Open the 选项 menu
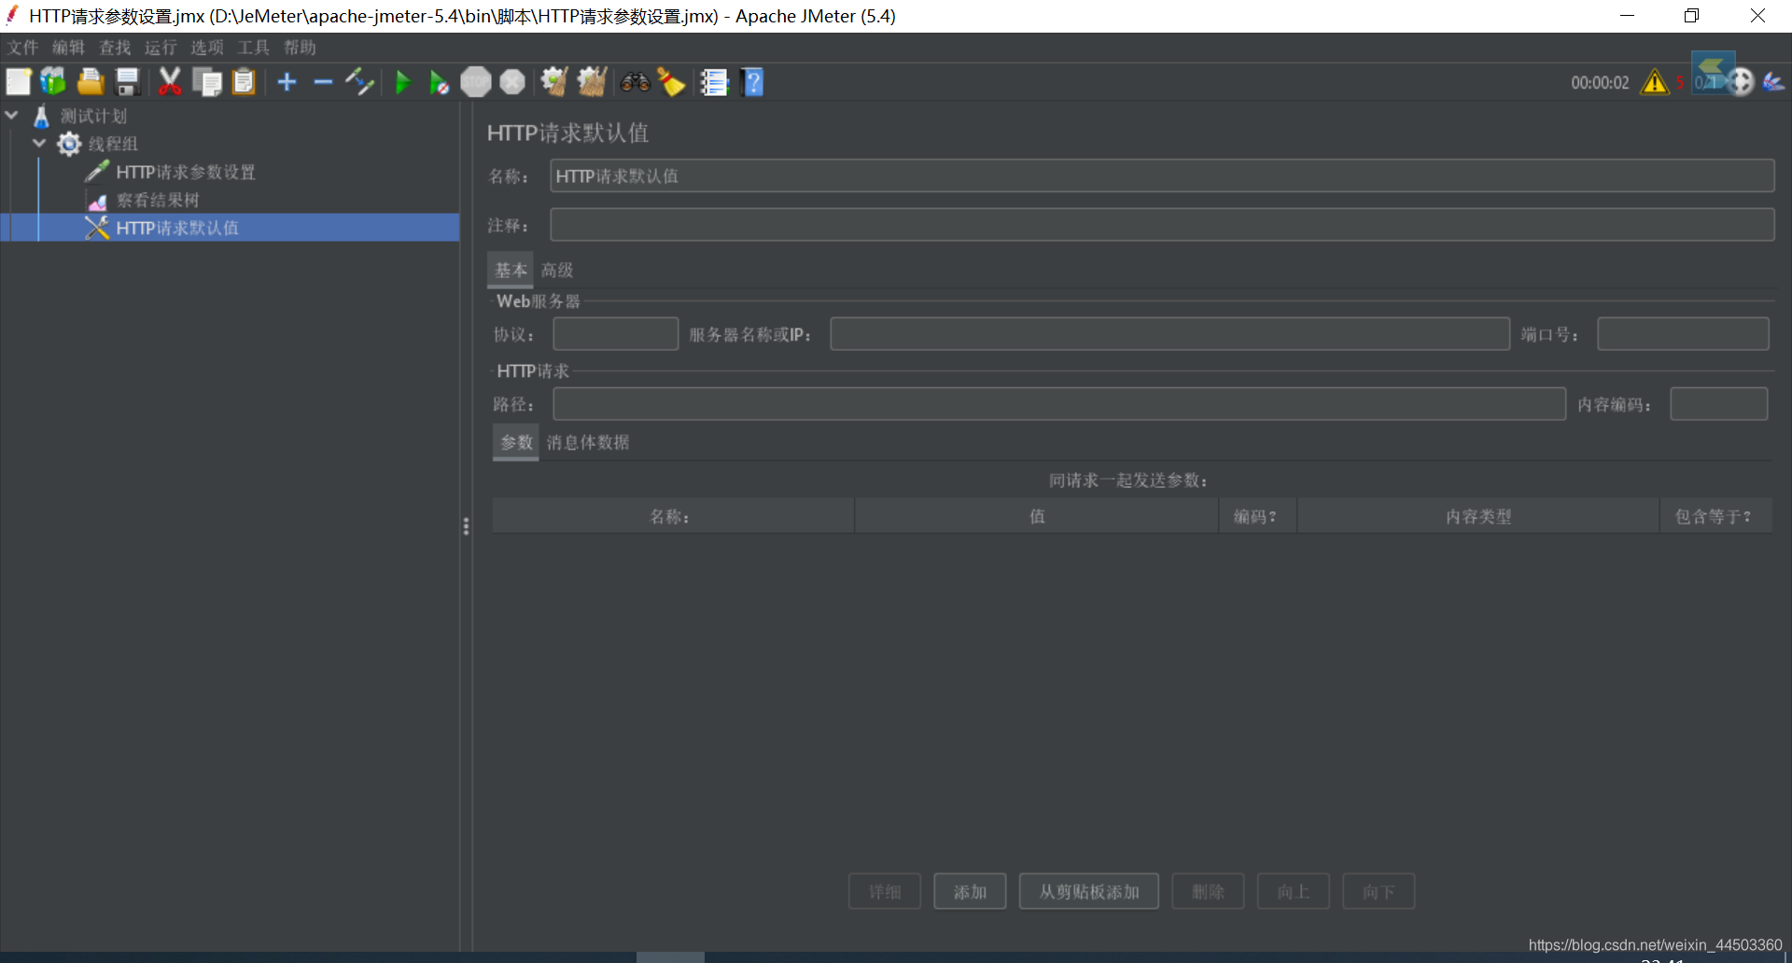The width and height of the screenshot is (1792, 963). click(207, 48)
